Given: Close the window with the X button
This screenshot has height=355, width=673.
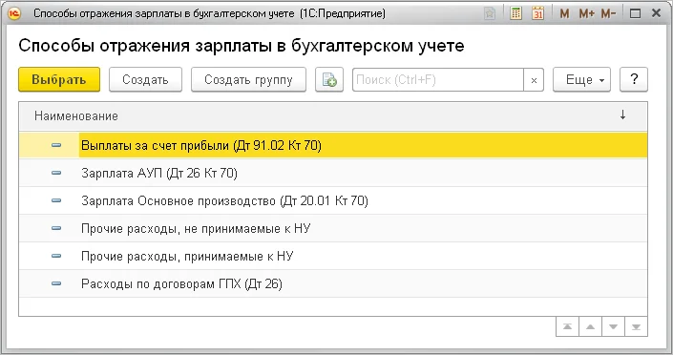Looking at the screenshot, I should 656,13.
